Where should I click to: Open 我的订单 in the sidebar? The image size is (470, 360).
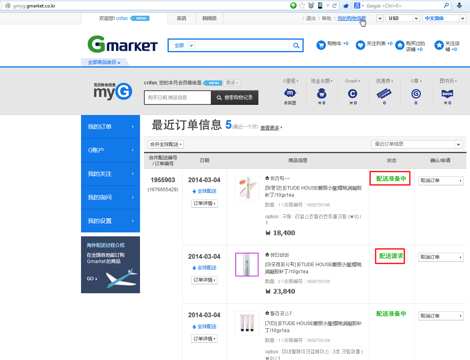pyautogui.click(x=110, y=126)
